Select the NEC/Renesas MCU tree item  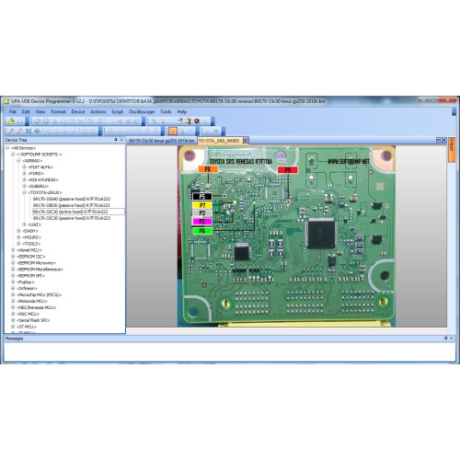click(x=37, y=307)
